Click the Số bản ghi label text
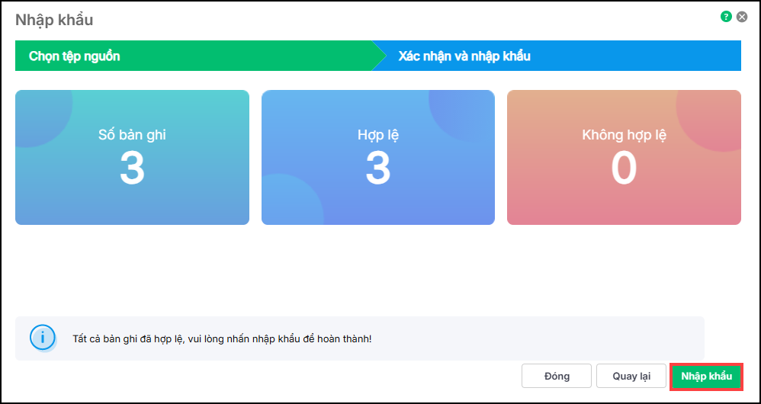Viewport: 761px width, 404px height. pos(132,135)
